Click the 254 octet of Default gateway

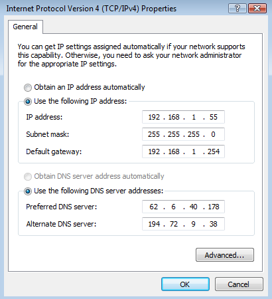pos(214,151)
